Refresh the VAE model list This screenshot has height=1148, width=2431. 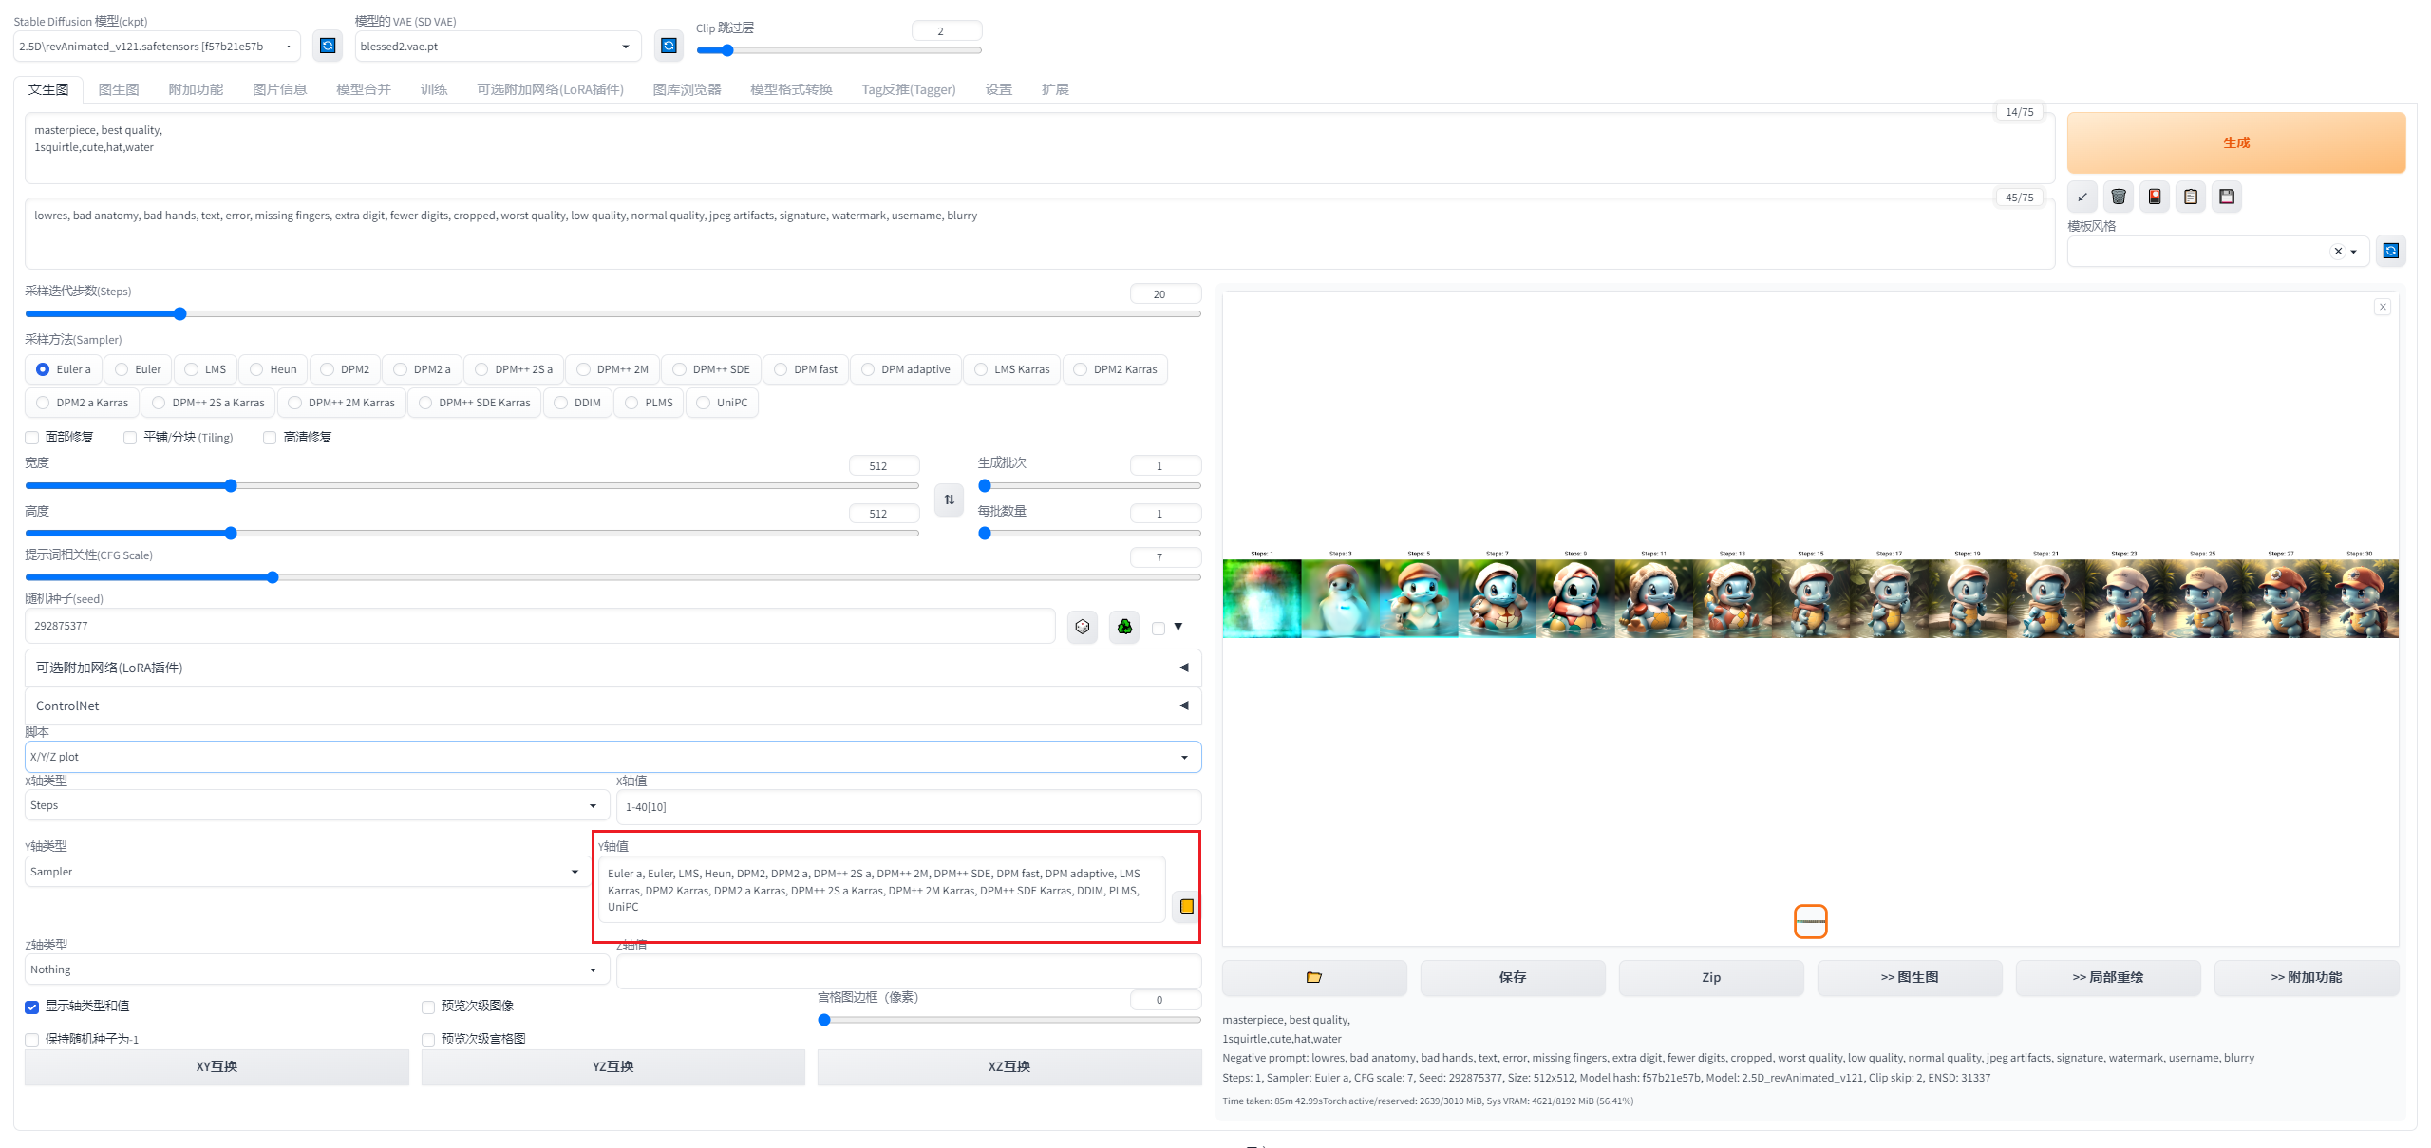tap(669, 46)
